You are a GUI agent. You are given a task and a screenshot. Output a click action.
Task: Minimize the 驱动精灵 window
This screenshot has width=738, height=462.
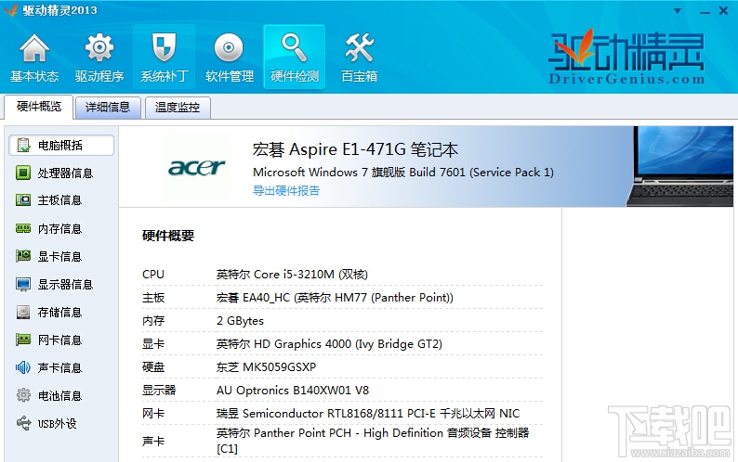pyautogui.click(x=705, y=11)
